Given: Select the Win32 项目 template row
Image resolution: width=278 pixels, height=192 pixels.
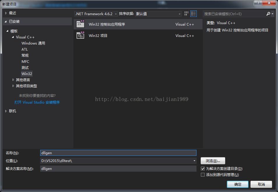Looking at the screenshot, I should coord(138,35).
